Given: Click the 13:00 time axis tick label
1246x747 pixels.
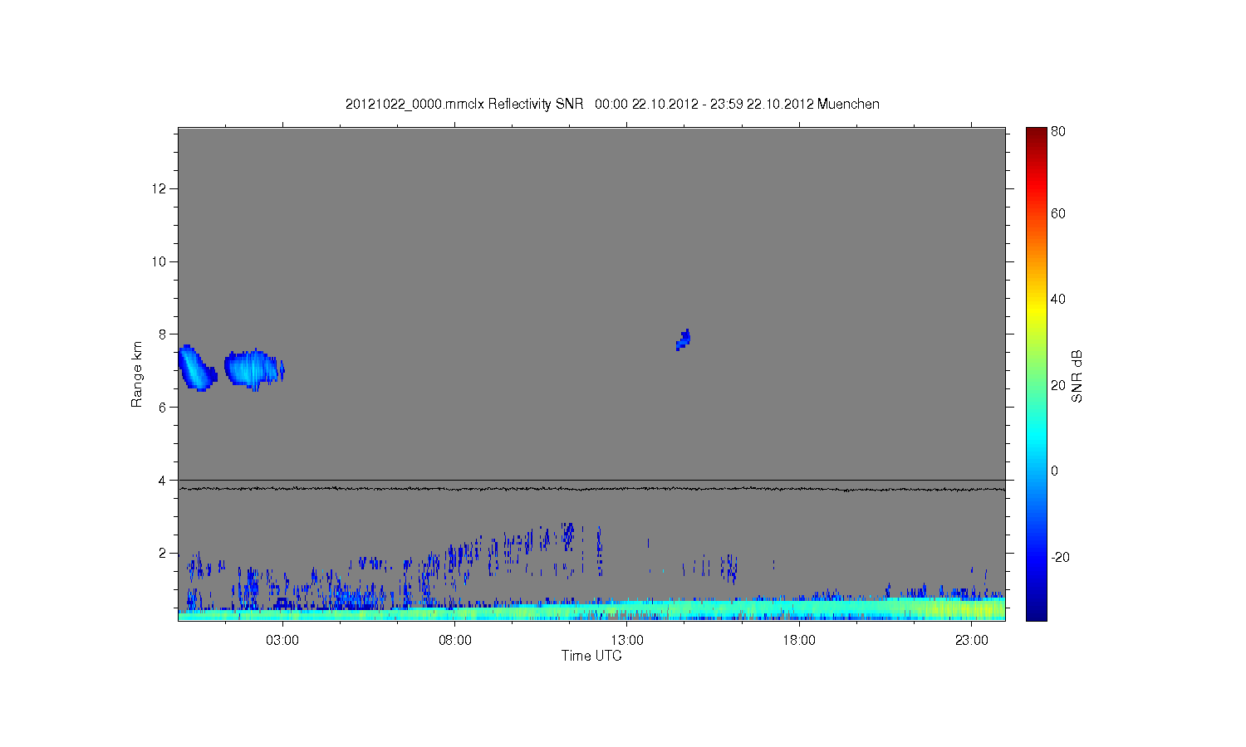Looking at the screenshot, I should [x=627, y=641].
